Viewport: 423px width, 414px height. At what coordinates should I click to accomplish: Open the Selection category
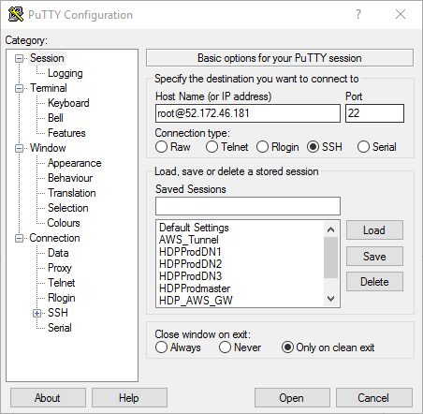[x=68, y=208]
